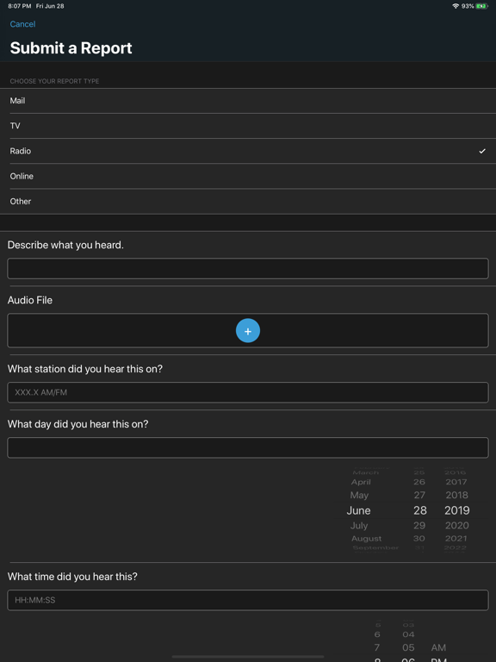
Task: Add an audio file with plus button
Action: coord(248,331)
